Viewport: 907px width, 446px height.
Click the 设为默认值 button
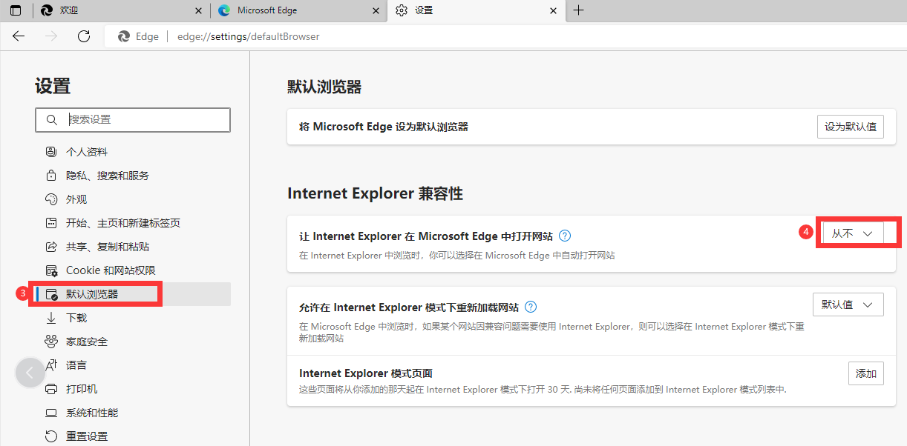tap(850, 127)
